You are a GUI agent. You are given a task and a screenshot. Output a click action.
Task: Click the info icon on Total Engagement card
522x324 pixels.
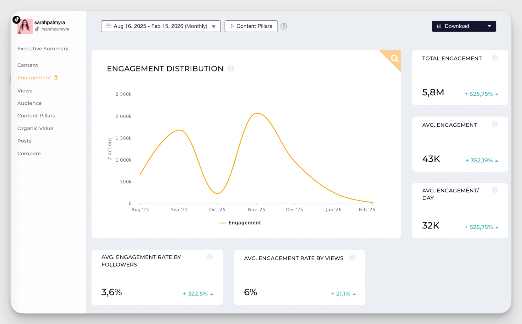click(x=495, y=58)
